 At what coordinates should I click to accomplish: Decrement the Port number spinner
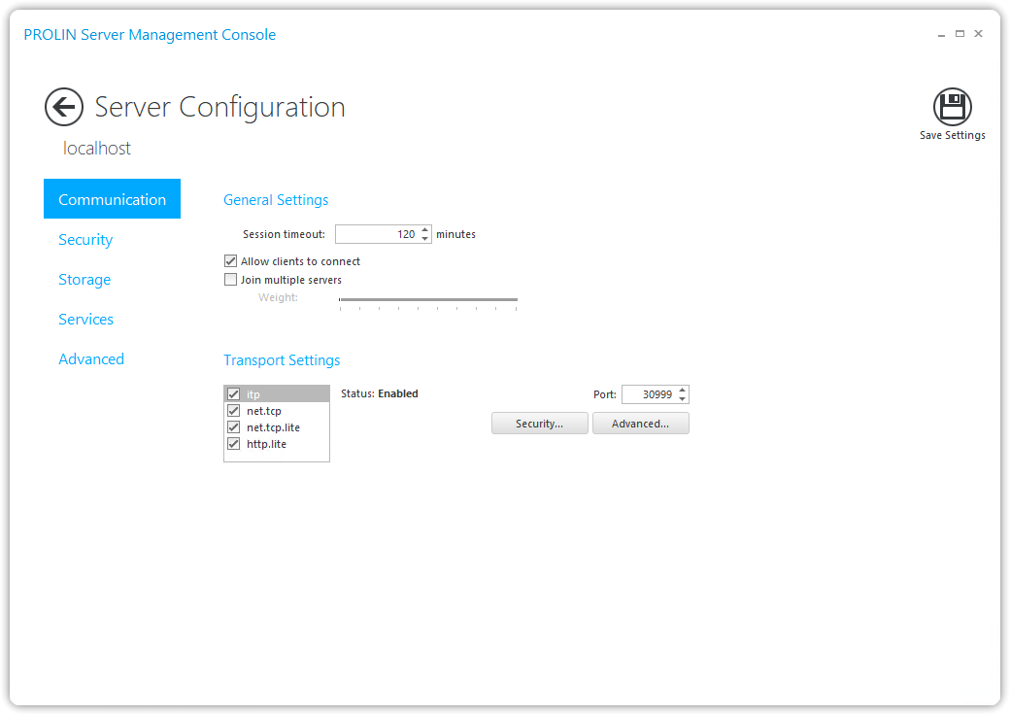(x=683, y=398)
